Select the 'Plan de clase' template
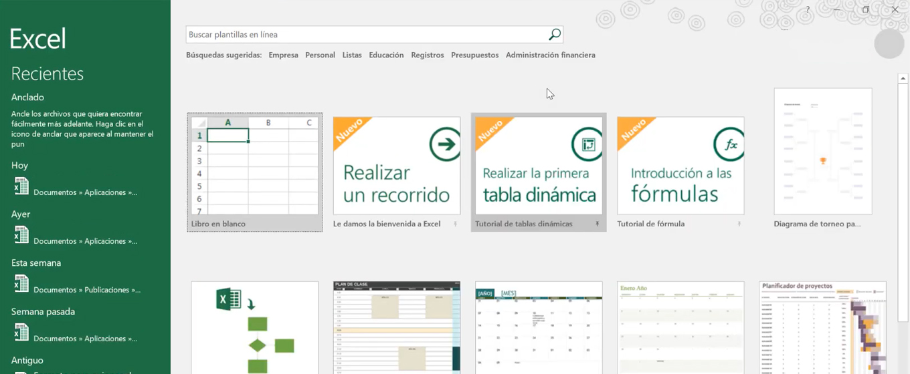The image size is (910, 374). coord(397,327)
